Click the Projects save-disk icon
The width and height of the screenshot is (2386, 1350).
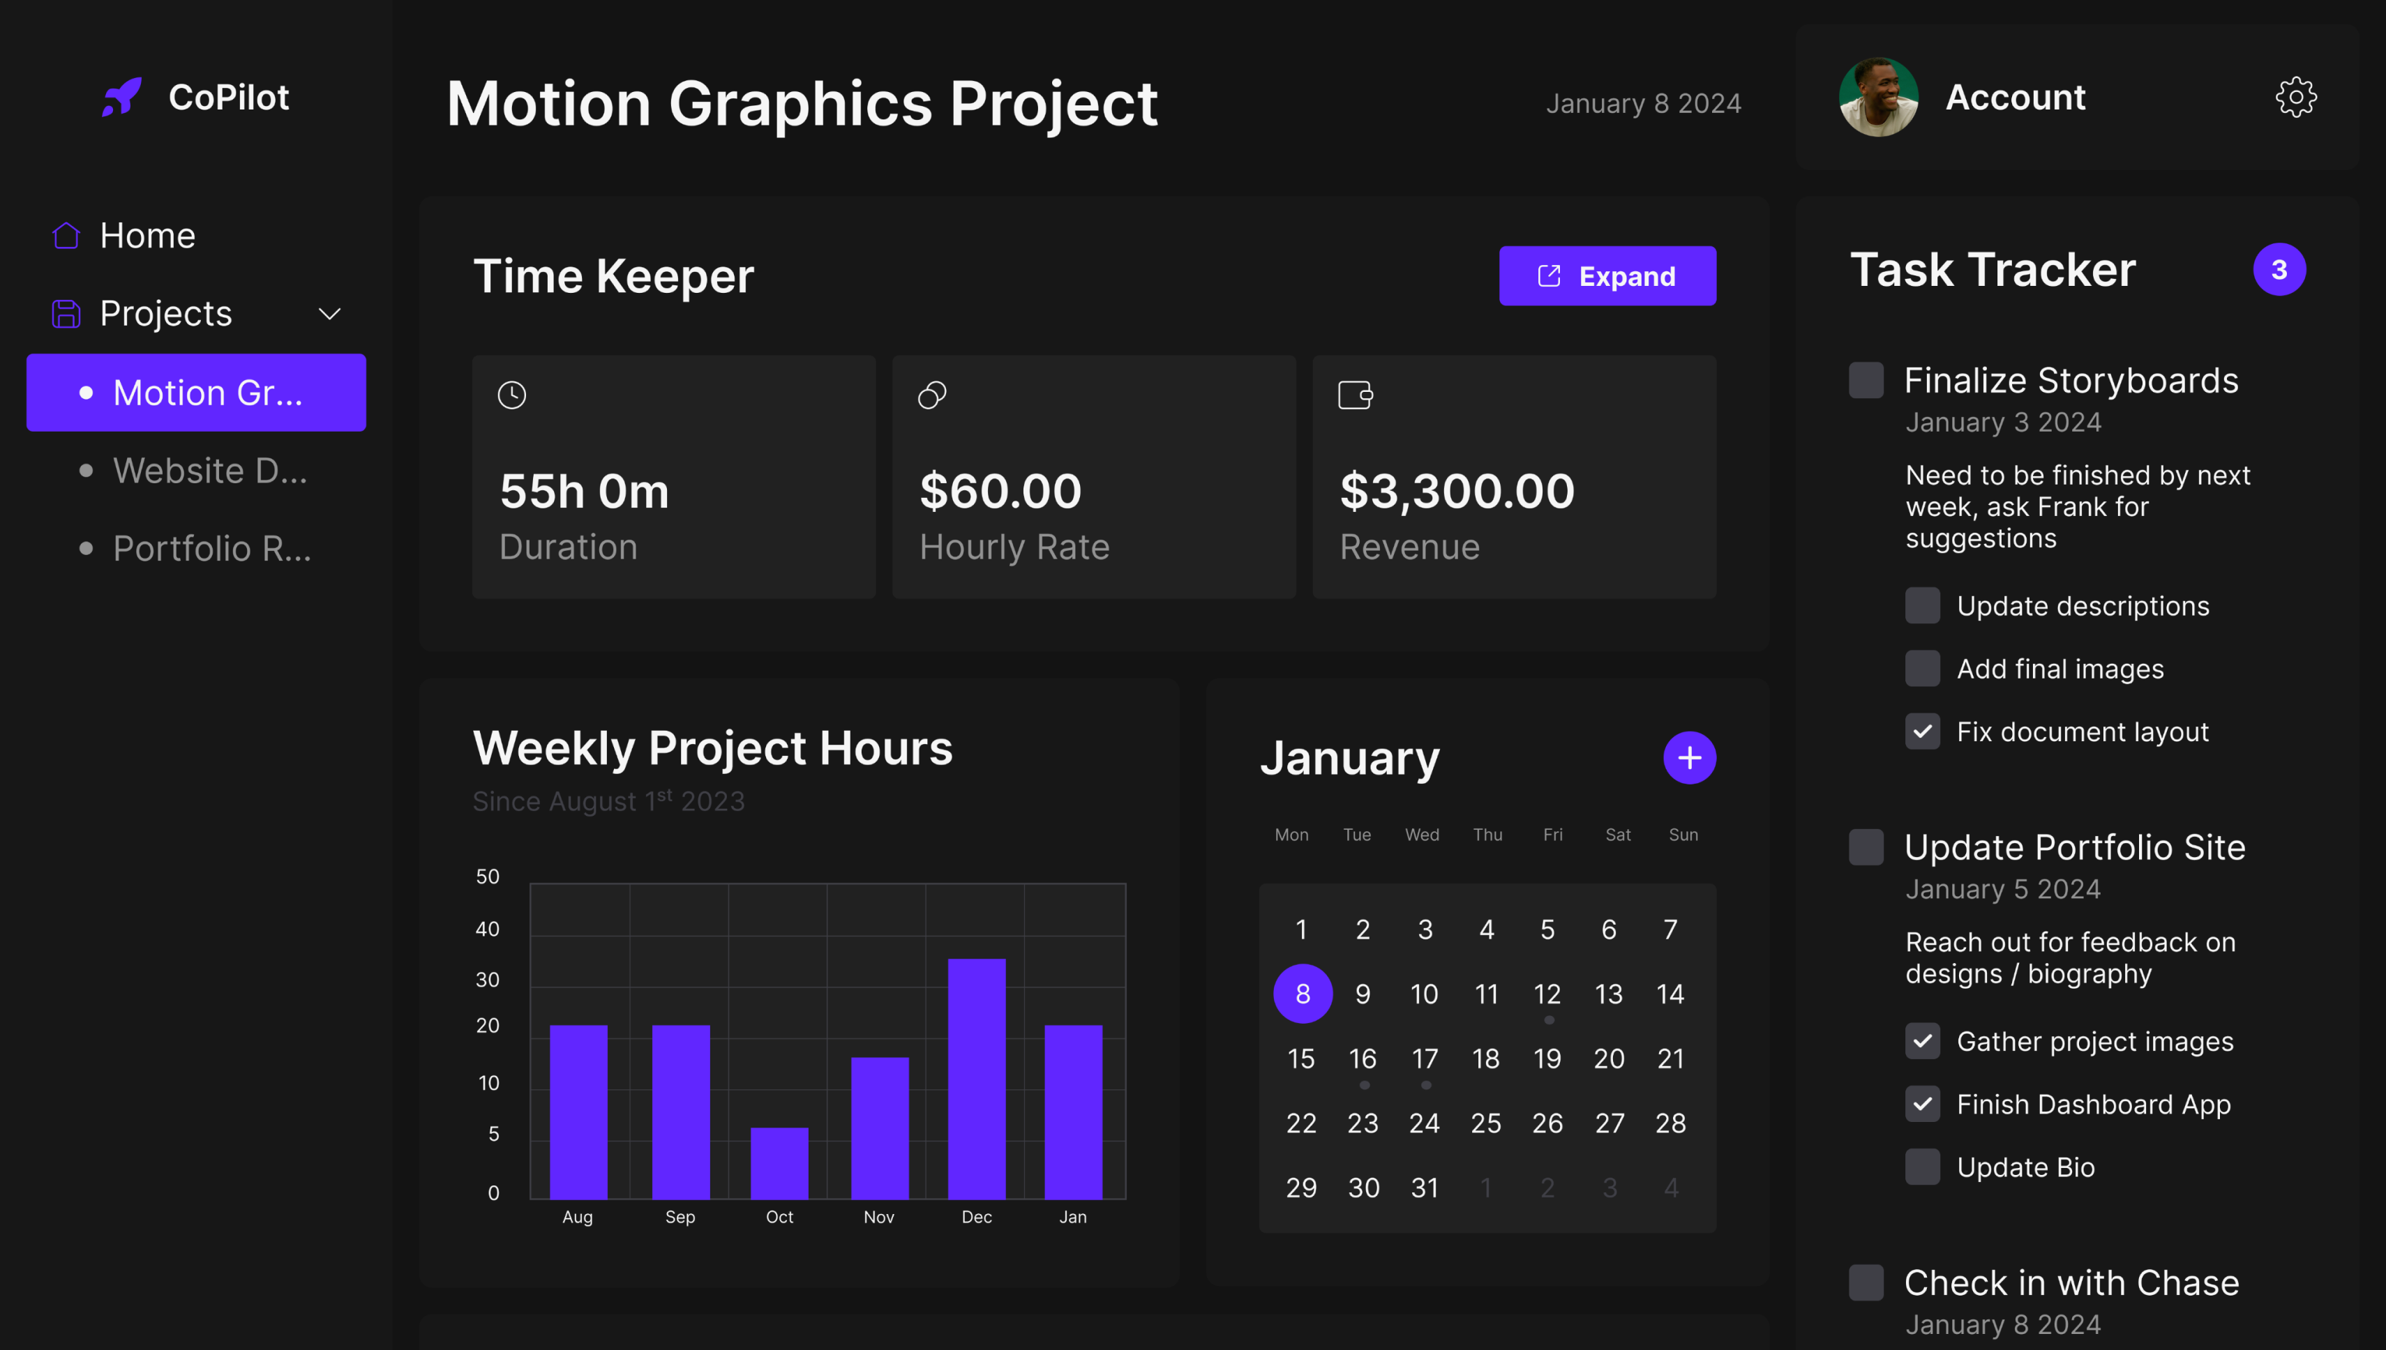click(66, 313)
